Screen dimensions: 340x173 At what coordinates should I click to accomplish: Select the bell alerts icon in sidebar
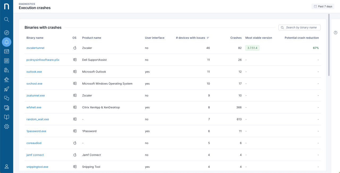click(x=7, y=42)
